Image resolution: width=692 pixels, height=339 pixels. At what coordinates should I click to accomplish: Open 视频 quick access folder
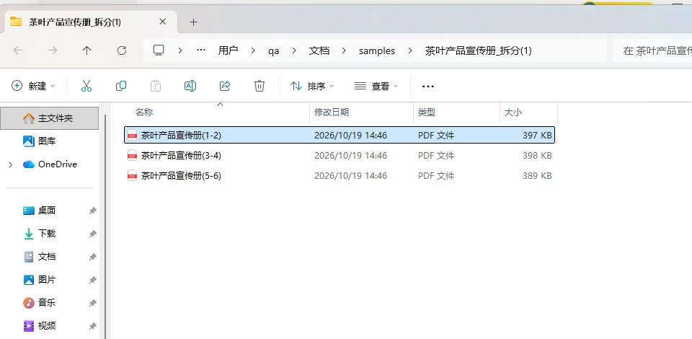46,326
